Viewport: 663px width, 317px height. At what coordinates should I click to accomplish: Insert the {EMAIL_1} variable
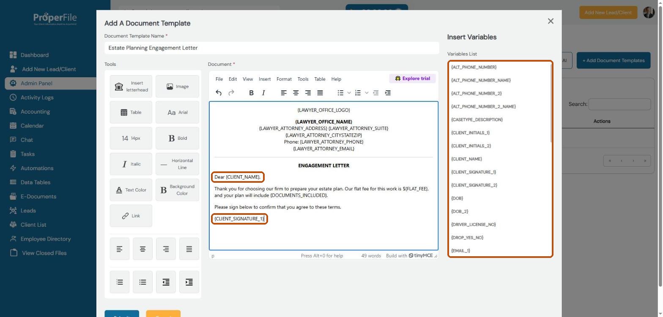461,251
